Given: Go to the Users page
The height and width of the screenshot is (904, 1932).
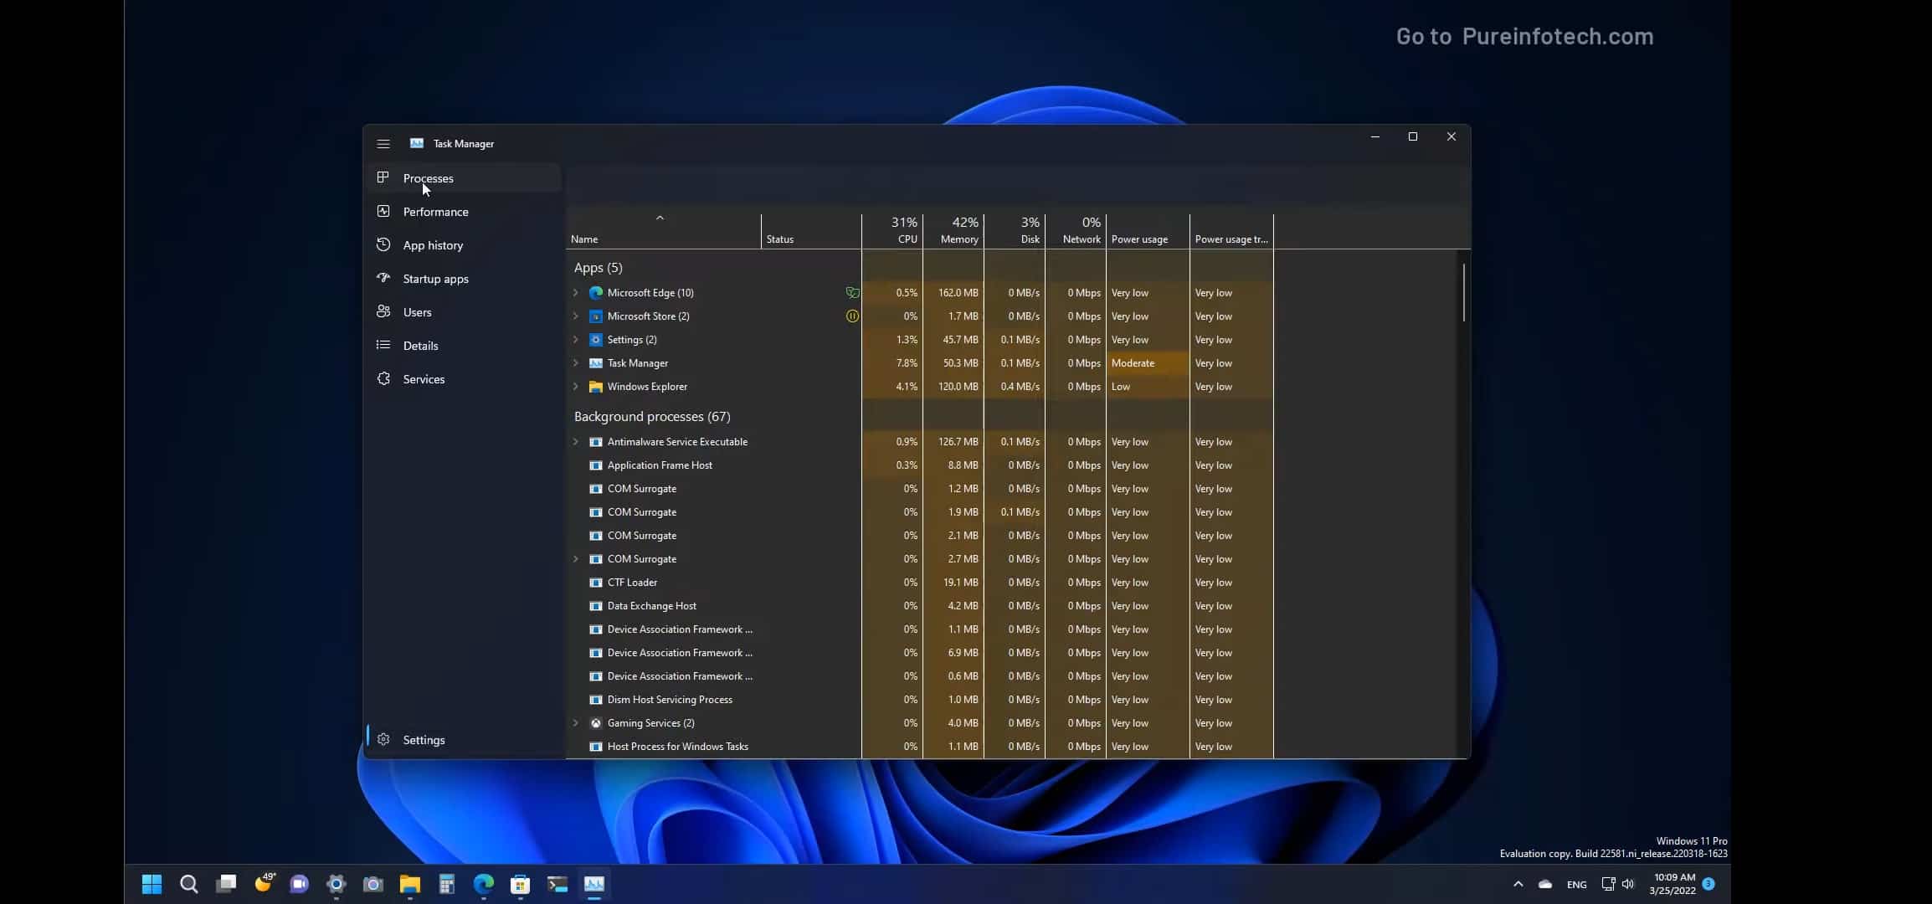Looking at the screenshot, I should (464, 312).
